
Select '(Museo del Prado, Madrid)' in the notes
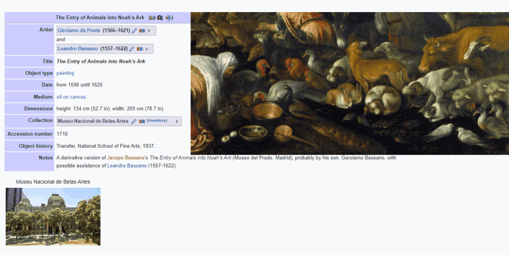[x=263, y=158]
